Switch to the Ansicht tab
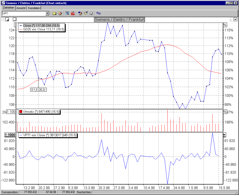Viewport: 239px width, 195px height. 21,8
